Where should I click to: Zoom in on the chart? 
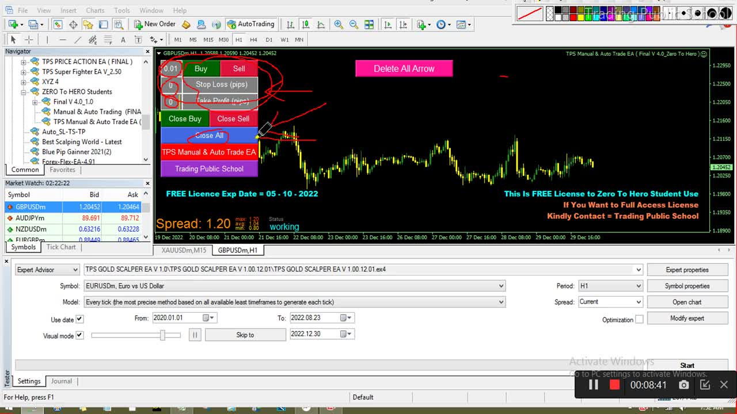pos(339,24)
